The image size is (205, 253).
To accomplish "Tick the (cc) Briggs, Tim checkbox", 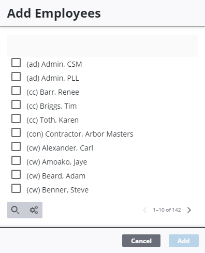I will pos(16,105).
